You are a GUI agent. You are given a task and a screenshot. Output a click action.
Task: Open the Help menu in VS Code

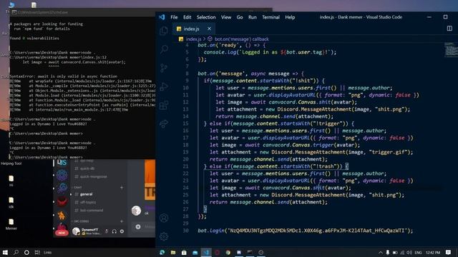(290, 17)
